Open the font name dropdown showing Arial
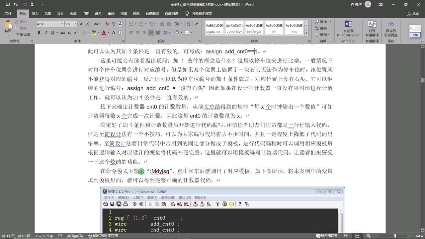Screen dimensions: 425x239 (x=62, y=24)
